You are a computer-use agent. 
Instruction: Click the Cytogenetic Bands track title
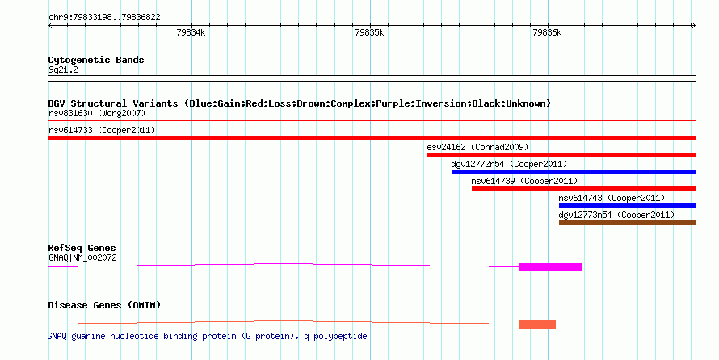[x=96, y=60]
